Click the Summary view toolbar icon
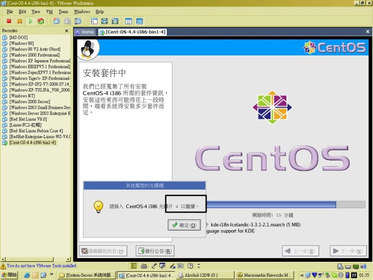Viewport: 373px width, 280px height. pyautogui.click(x=129, y=21)
